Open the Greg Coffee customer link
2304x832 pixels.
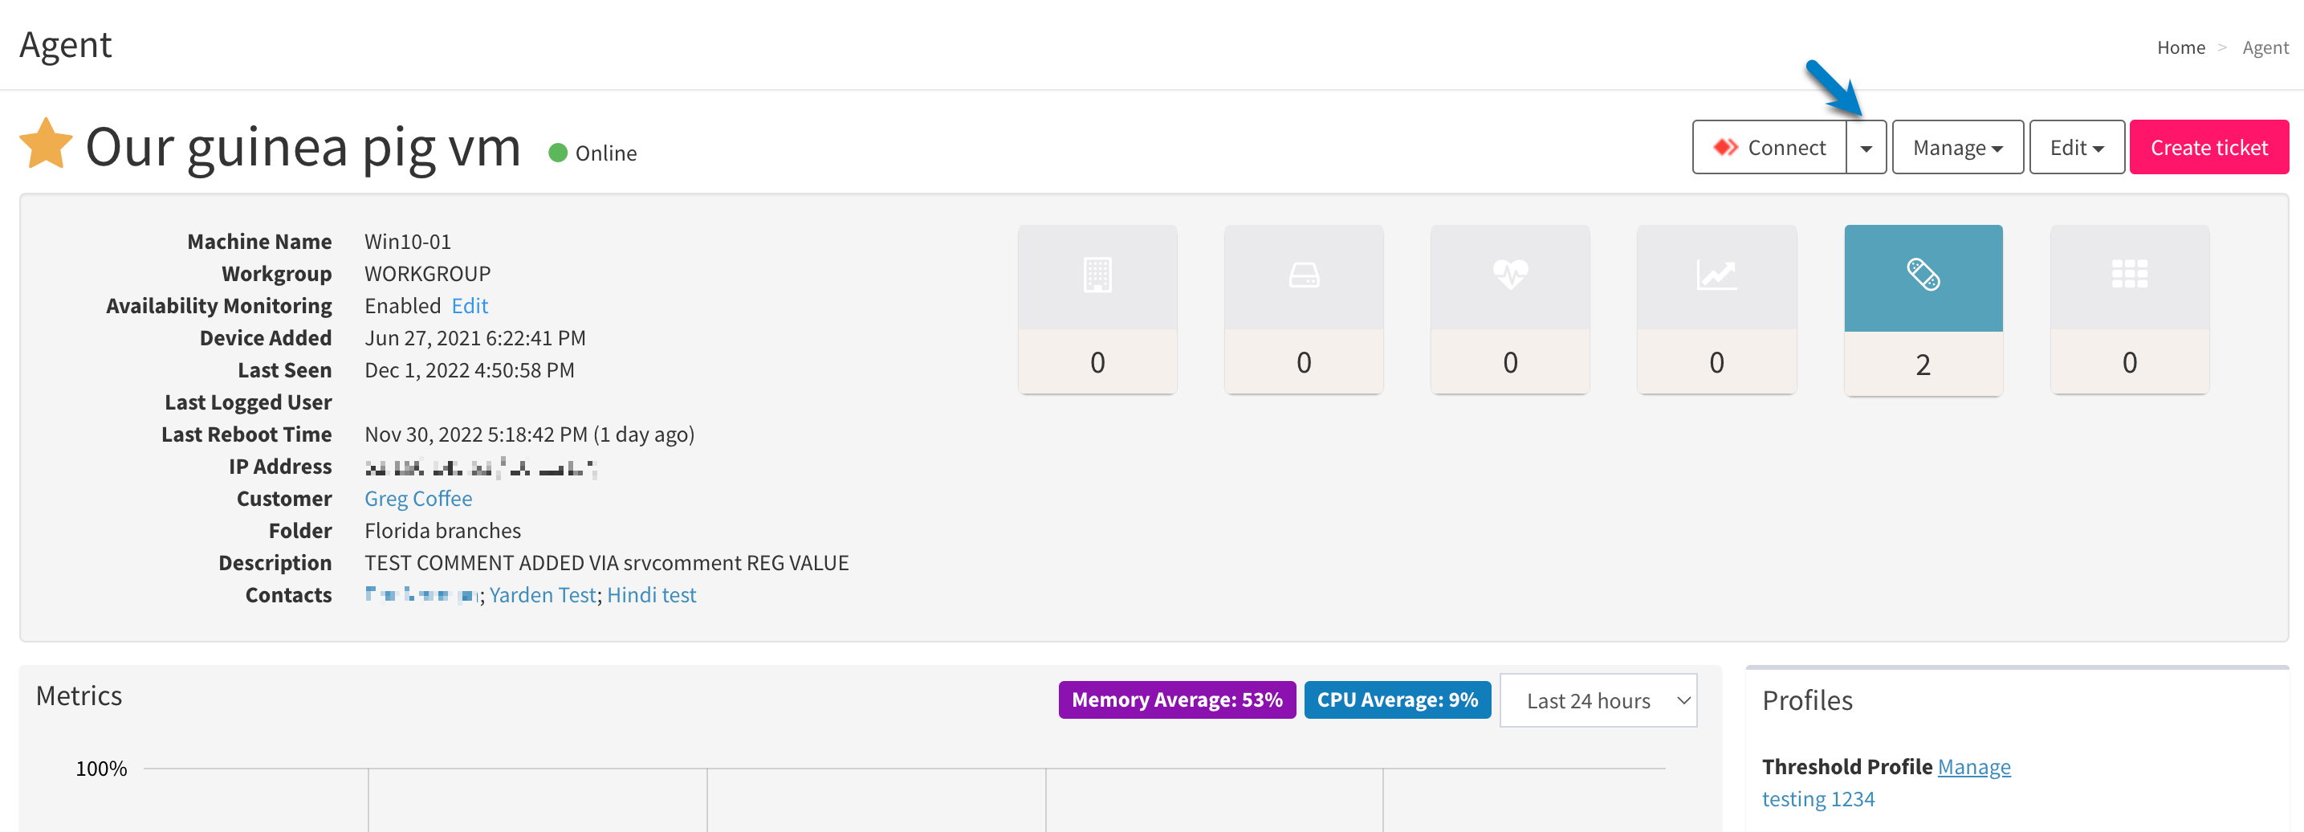[417, 498]
